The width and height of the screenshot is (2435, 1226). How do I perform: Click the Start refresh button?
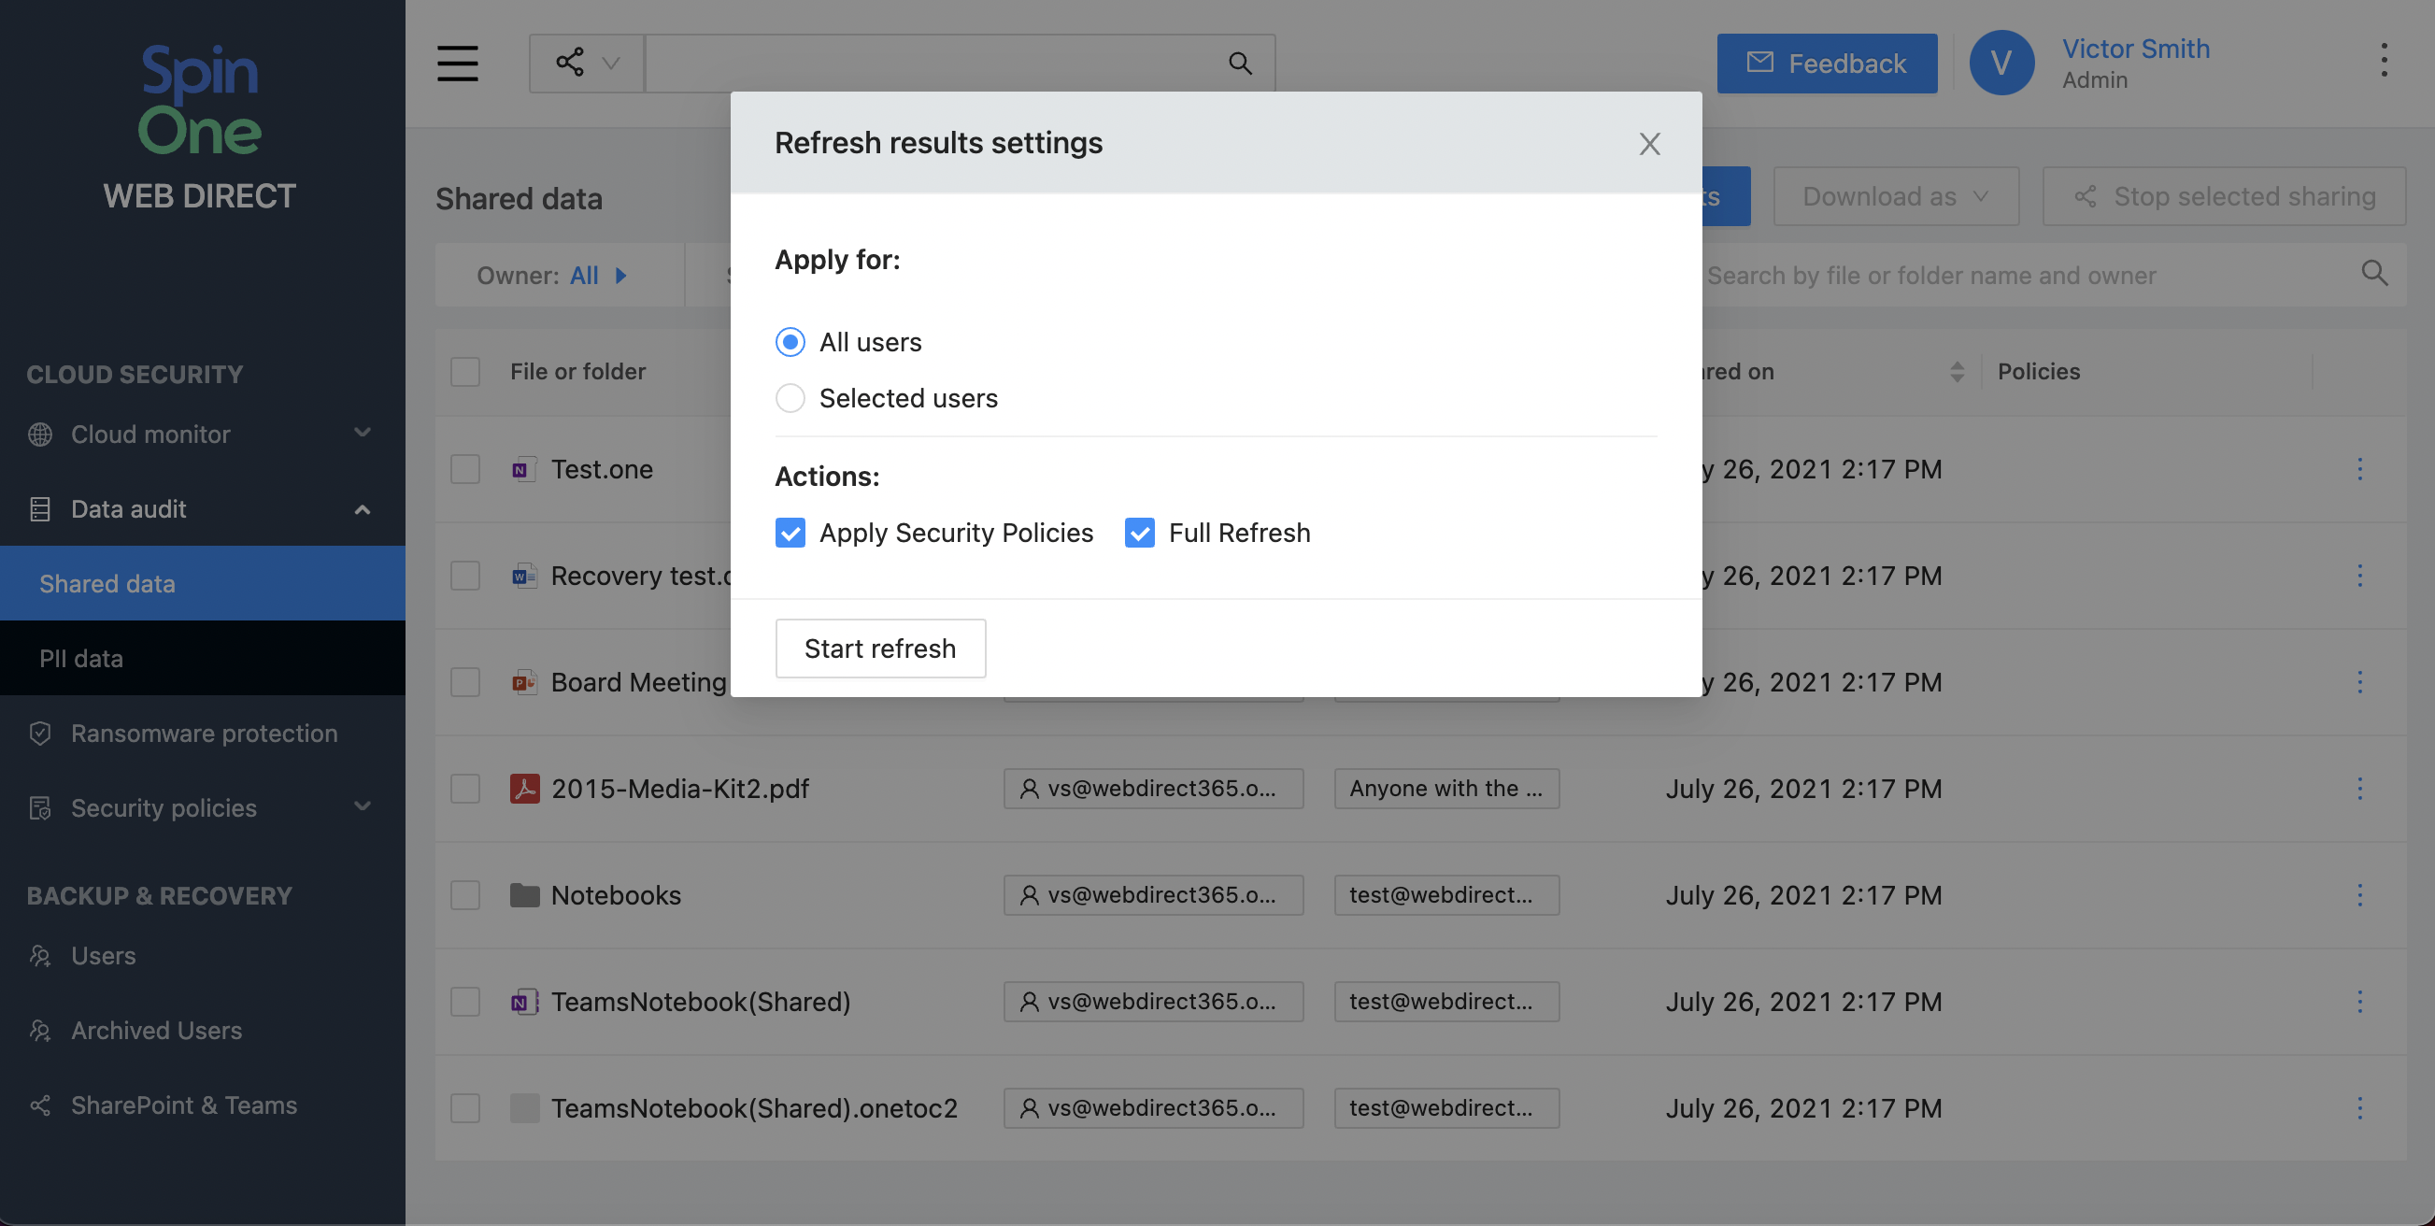click(879, 649)
